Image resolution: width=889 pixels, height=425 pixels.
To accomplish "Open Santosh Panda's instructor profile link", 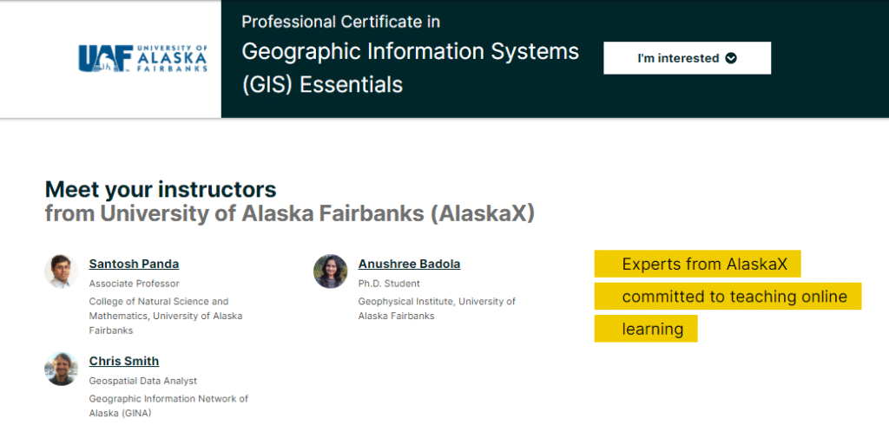I will click(x=134, y=264).
